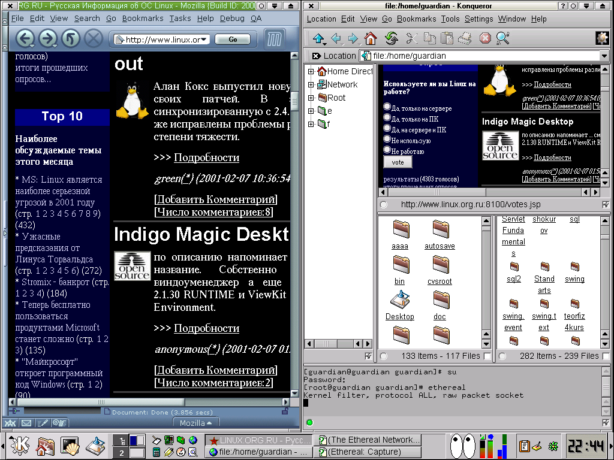Choose the 'Не работаю' poll answer

(387, 149)
